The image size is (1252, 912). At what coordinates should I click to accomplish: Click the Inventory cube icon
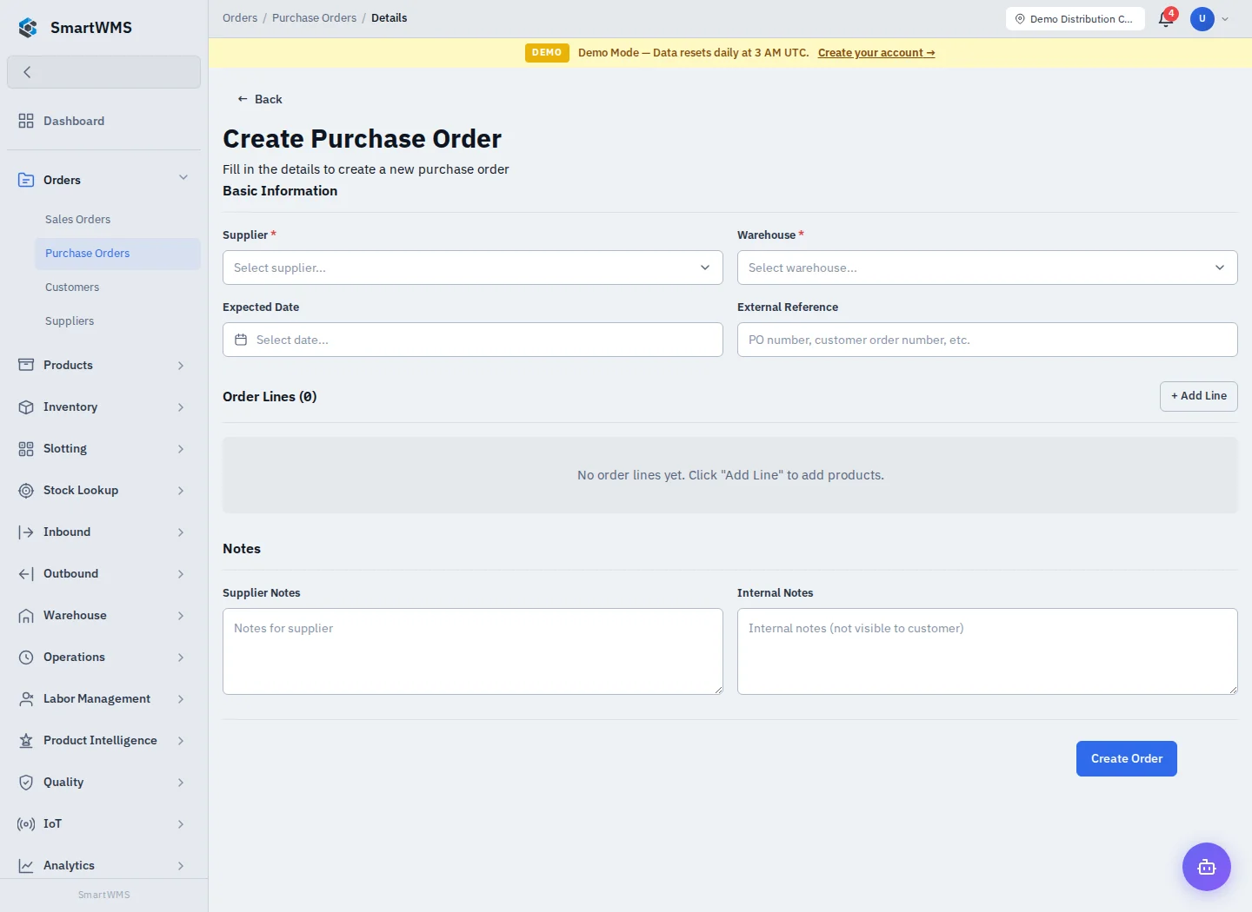(26, 406)
